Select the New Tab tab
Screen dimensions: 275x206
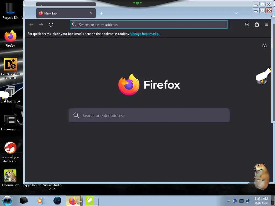66,13
